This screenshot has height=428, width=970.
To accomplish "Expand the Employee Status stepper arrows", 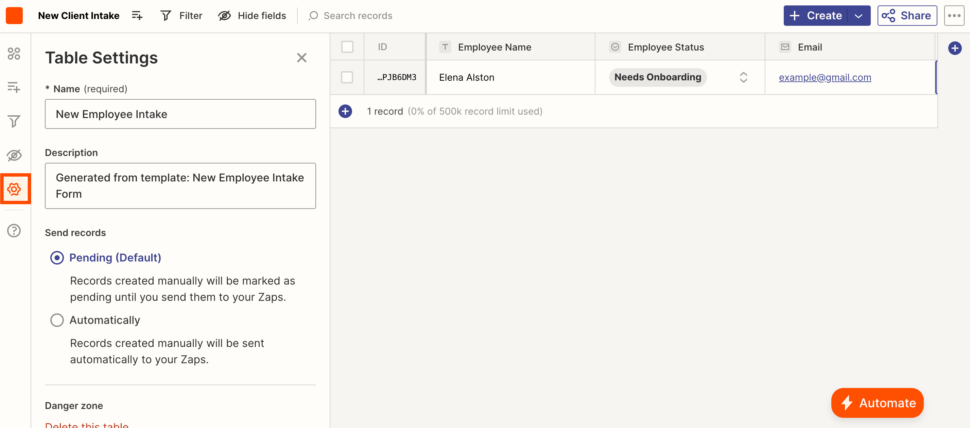I will click(742, 77).
